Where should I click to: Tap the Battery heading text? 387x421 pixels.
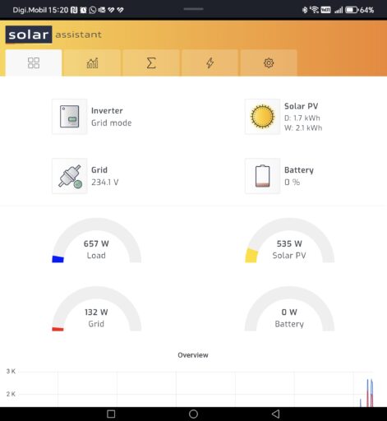point(299,170)
